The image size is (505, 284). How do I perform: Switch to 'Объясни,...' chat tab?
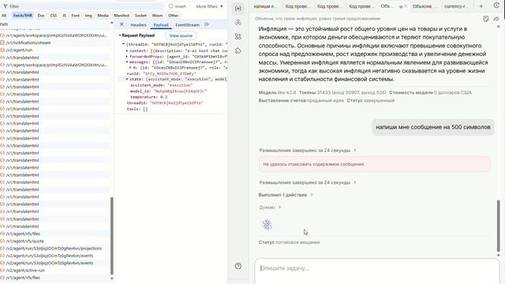coord(425,6)
